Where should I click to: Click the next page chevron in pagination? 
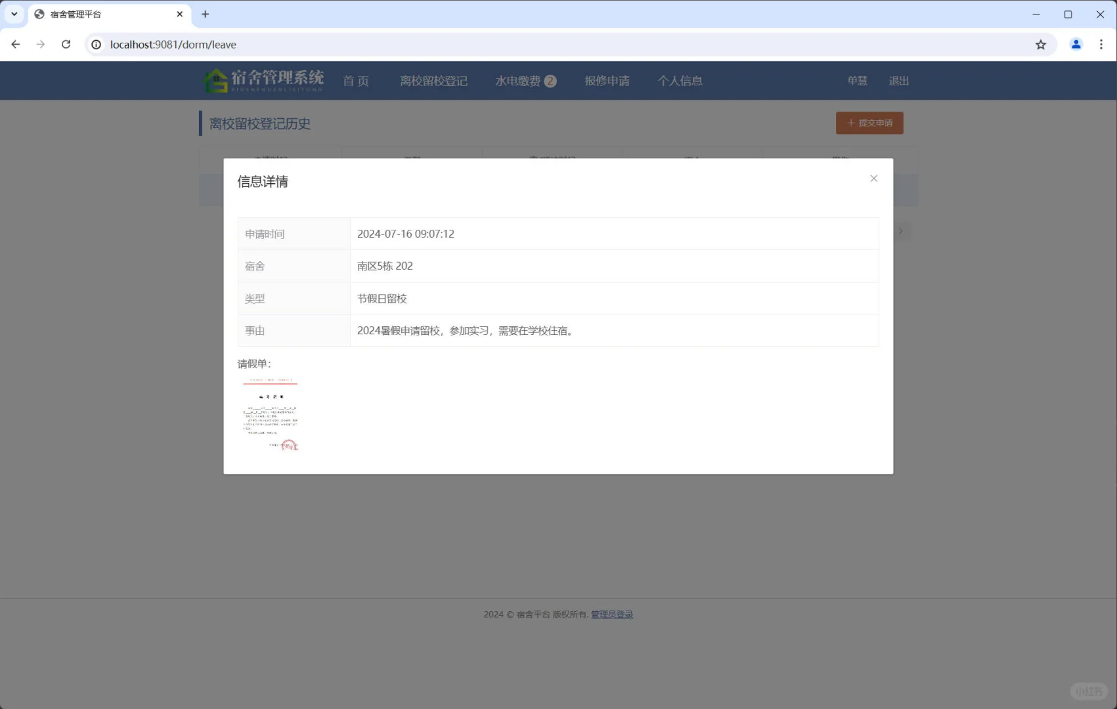click(x=900, y=231)
